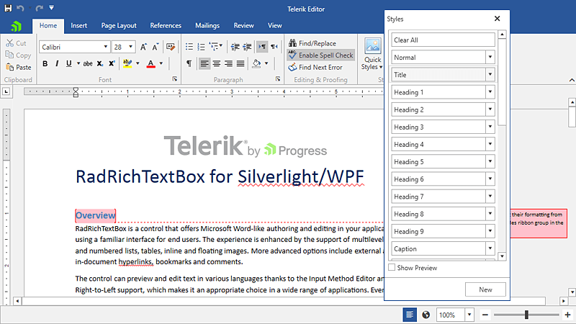This screenshot has height=324, width=576.
Task: Select the Heading 2 style
Action: [439, 109]
